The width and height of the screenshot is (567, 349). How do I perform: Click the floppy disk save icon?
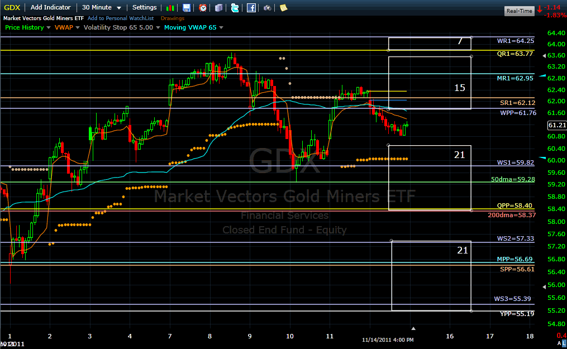[186, 8]
